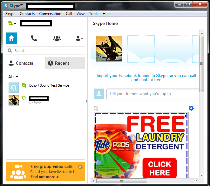The width and height of the screenshot is (210, 186).
Task: Click the Import your Facebook friends link
Action: click(x=146, y=78)
